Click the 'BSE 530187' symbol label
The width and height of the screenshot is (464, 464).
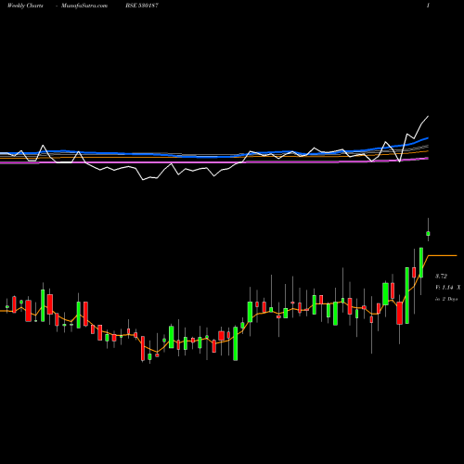click(x=142, y=6)
